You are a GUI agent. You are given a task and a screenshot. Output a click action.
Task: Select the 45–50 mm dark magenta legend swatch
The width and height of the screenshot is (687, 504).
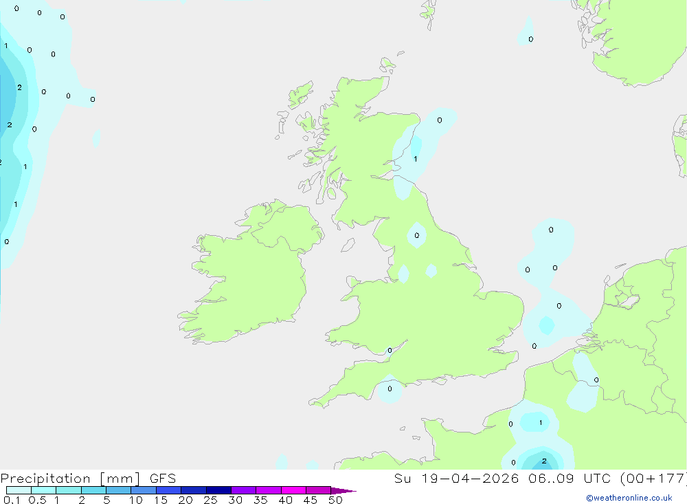pos(318,490)
